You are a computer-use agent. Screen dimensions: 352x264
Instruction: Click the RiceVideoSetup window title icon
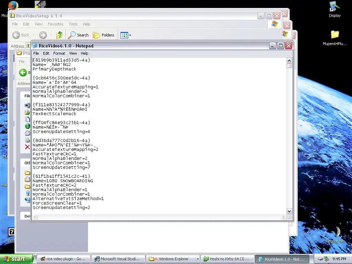pos(12,16)
